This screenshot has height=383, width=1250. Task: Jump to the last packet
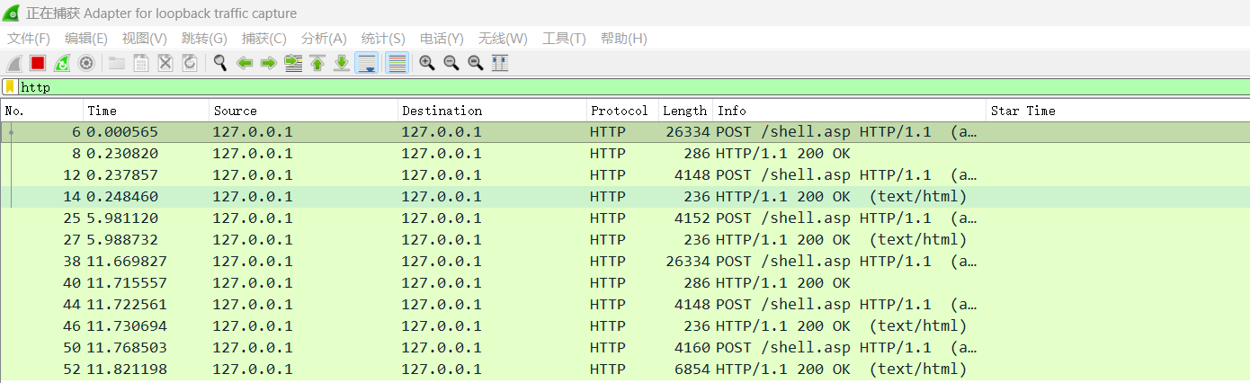pyautogui.click(x=342, y=63)
